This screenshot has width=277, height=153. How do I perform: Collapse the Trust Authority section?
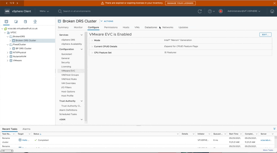82,101
